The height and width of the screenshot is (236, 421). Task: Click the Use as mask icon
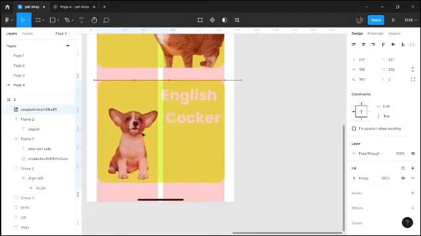pyautogui.click(x=224, y=20)
